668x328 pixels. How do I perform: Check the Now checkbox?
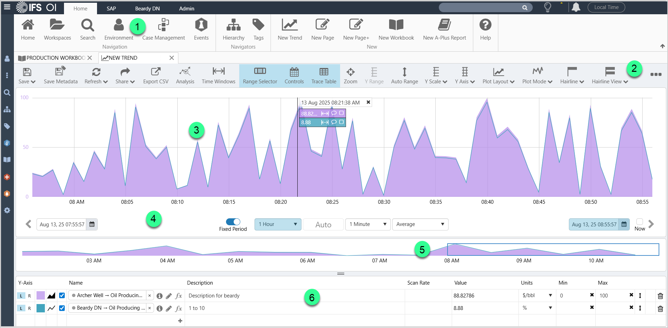[x=639, y=222]
